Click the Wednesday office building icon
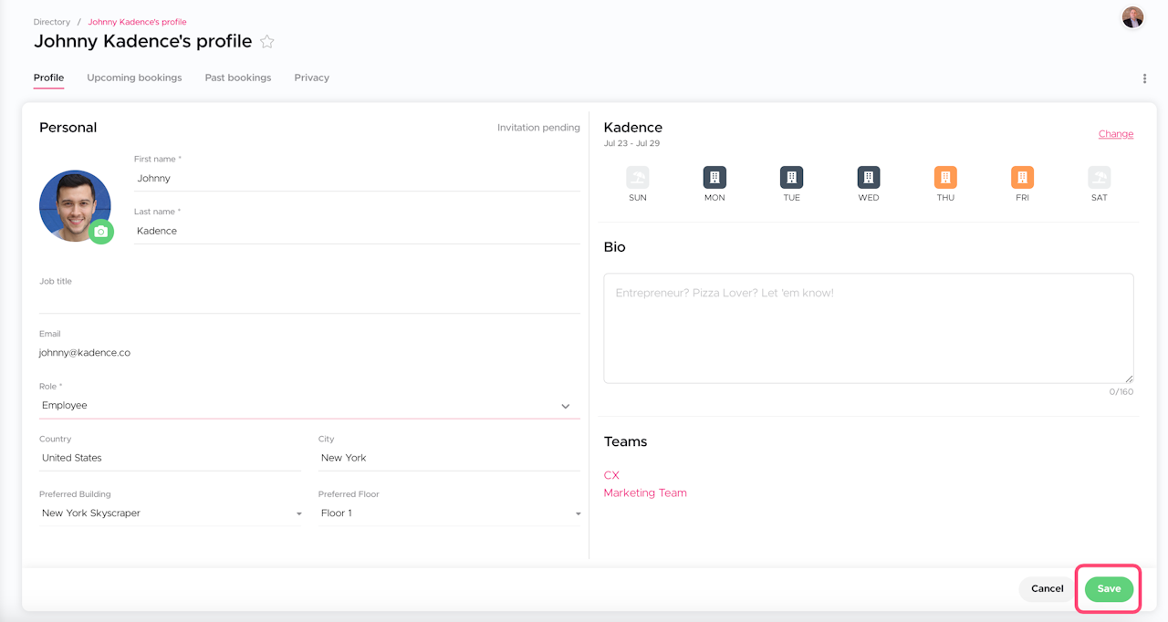1168x622 pixels. click(x=869, y=177)
